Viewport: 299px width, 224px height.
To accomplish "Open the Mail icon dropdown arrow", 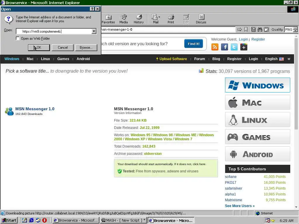I will pos(159,17).
